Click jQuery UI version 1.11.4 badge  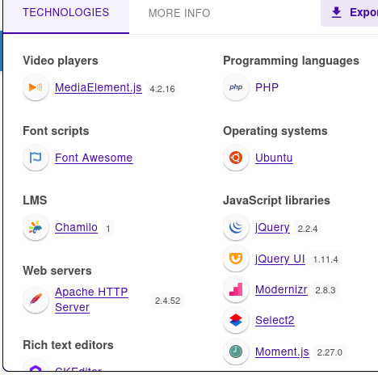[x=325, y=259]
